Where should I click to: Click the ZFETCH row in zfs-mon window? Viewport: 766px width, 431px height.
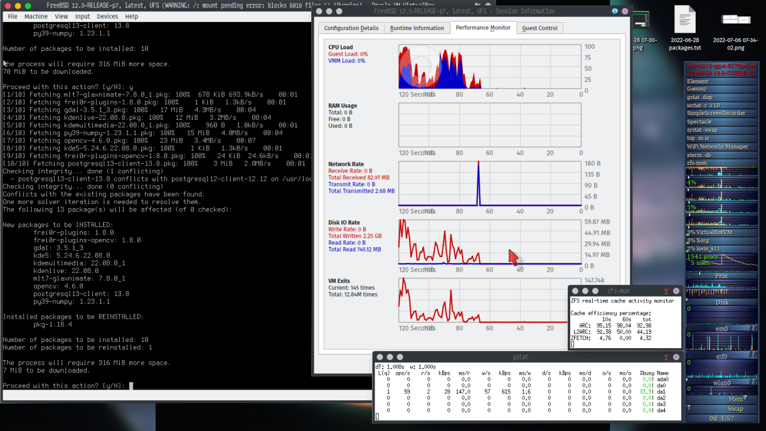(612, 339)
